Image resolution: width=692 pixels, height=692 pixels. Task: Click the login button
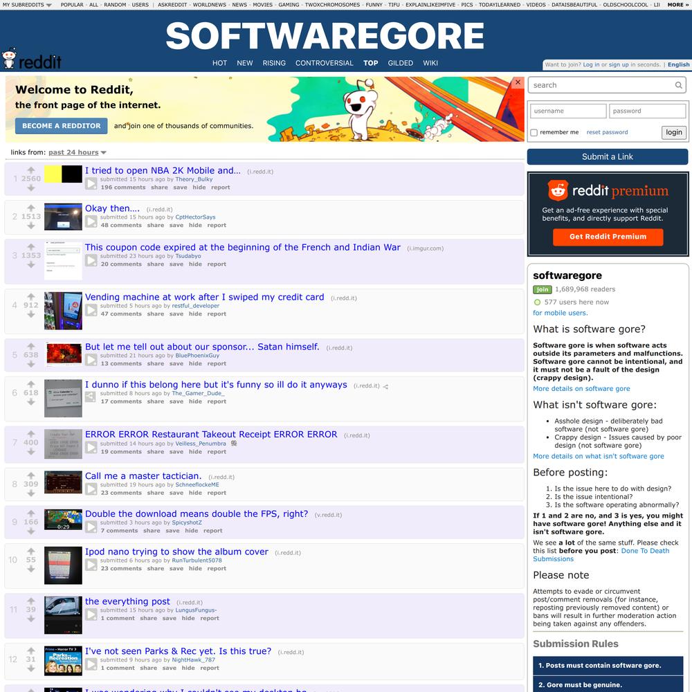tap(674, 132)
